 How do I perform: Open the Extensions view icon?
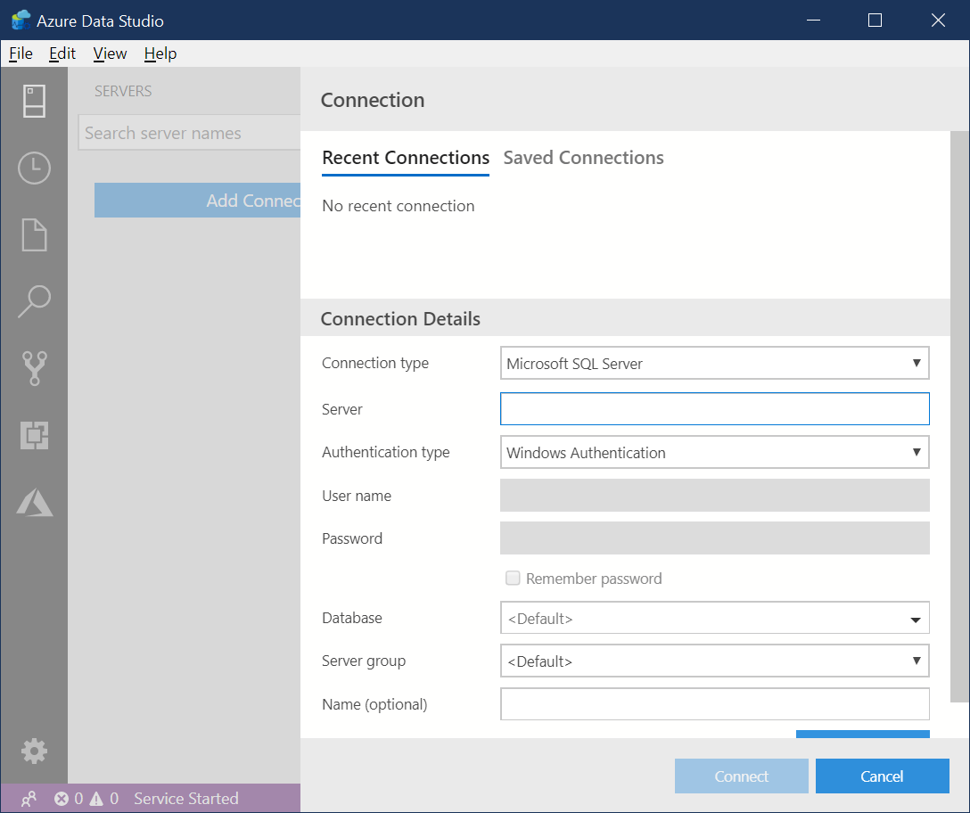tap(34, 435)
